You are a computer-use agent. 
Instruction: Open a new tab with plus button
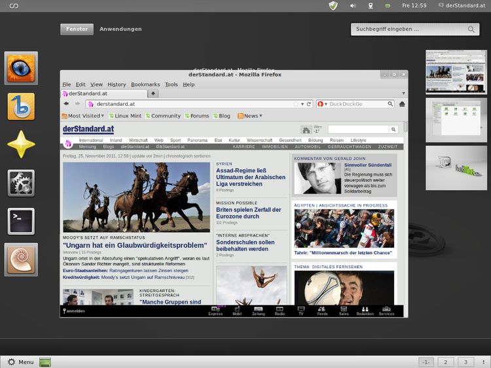[153, 93]
